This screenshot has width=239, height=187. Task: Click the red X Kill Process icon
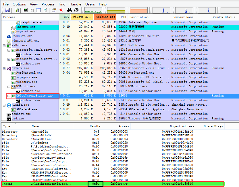(61, 10)
